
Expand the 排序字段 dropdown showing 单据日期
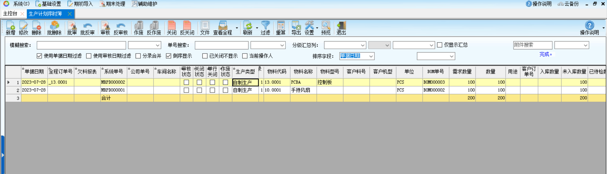[371, 56]
